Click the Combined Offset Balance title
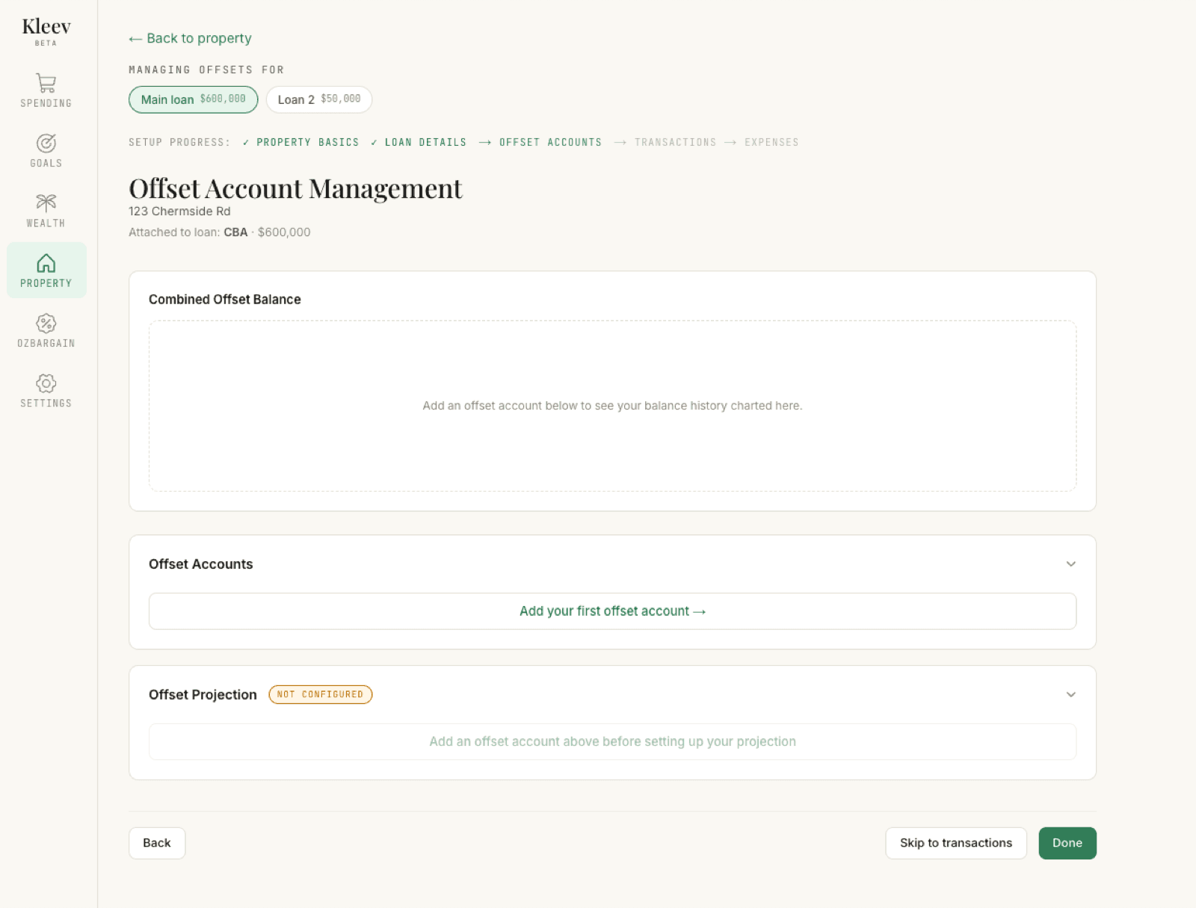Image resolution: width=1196 pixels, height=908 pixels. (x=225, y=299)
